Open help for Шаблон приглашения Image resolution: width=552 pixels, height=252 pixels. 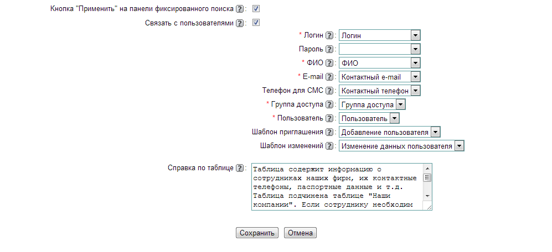(329, 132)
